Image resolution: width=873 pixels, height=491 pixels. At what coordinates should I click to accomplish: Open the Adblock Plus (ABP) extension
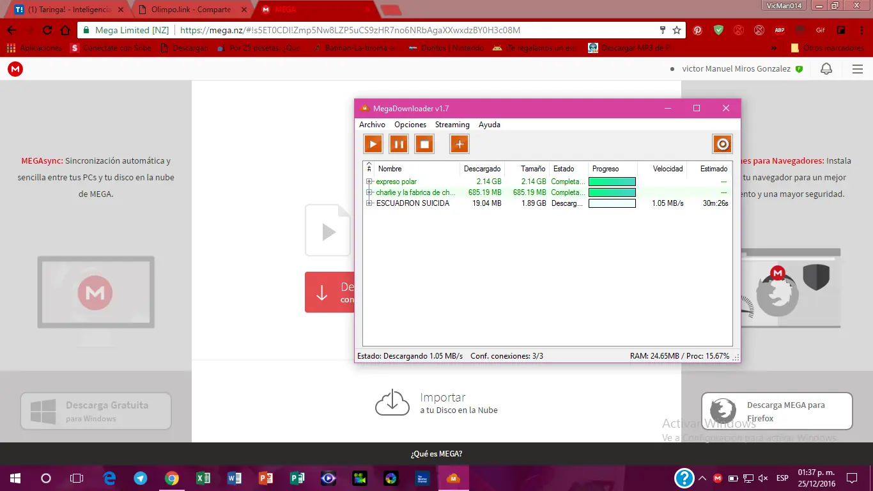click(x=780, y=30)
